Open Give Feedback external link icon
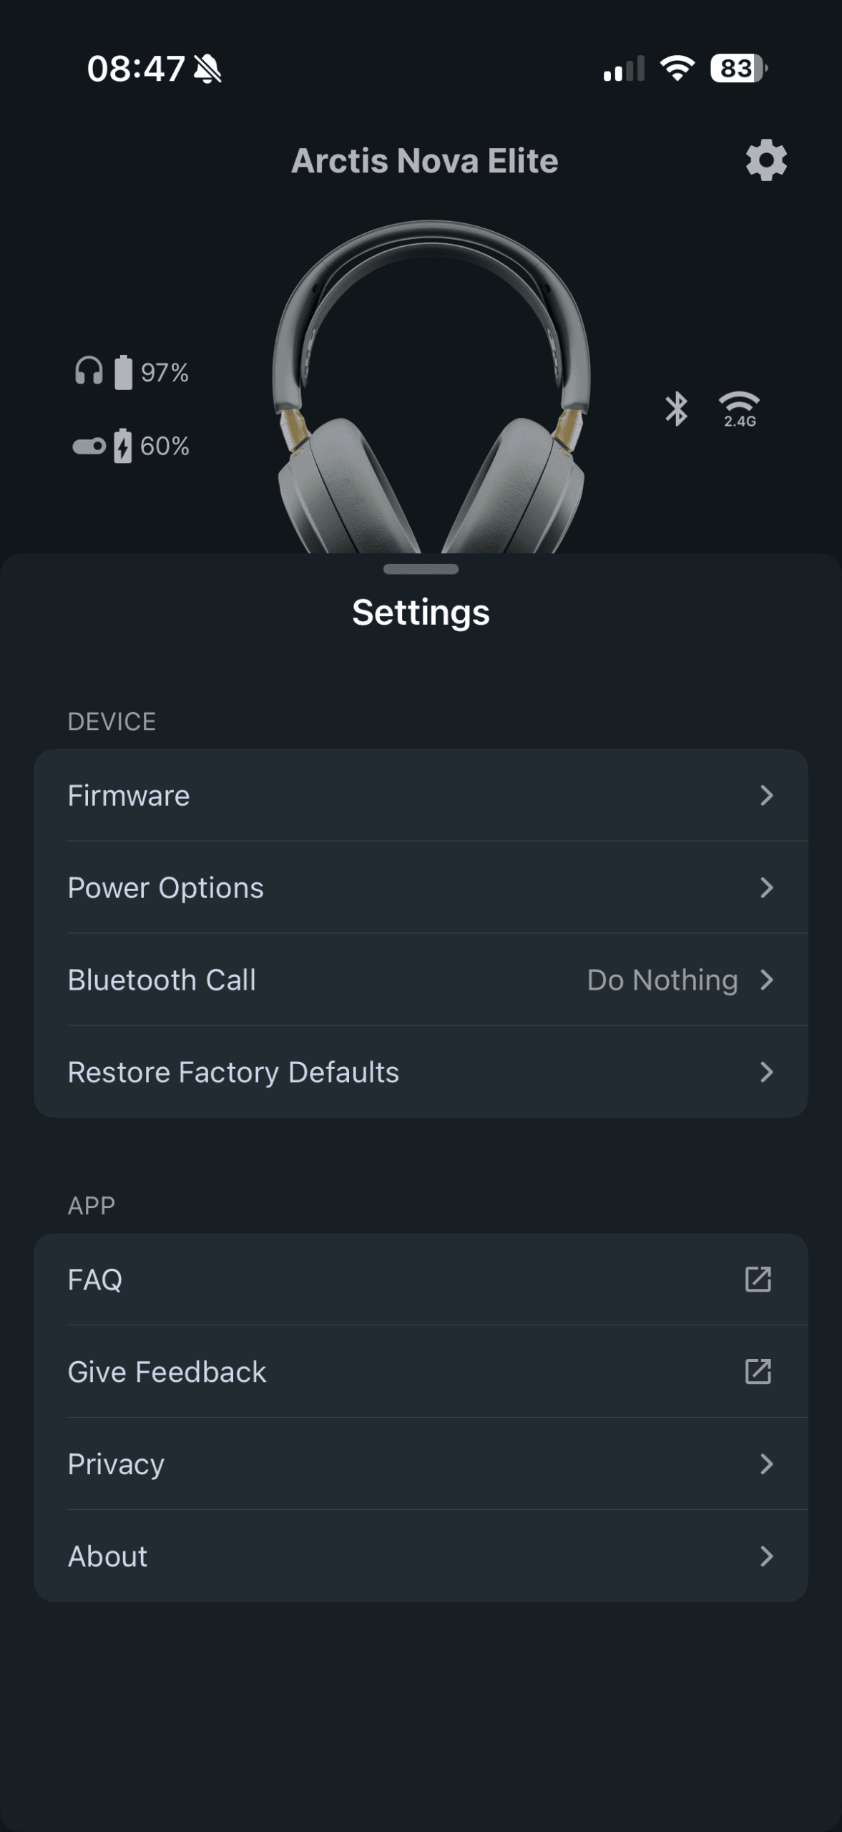 pos(758,1371)
